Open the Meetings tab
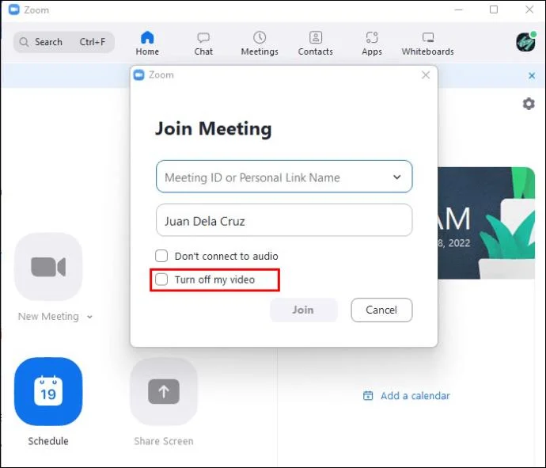Screen dimensions: 546x468 tap(260, 44)
